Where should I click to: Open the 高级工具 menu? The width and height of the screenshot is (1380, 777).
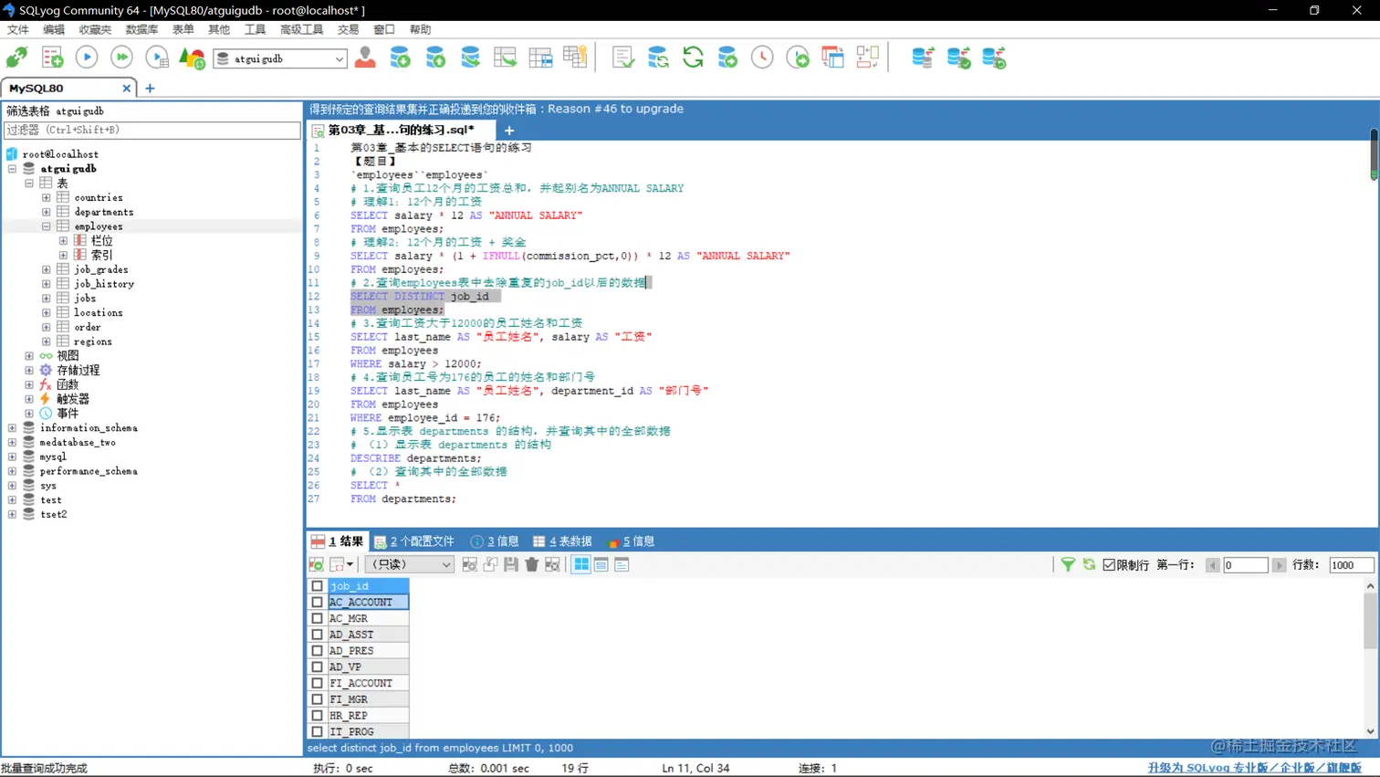click(x=301, y=29)
